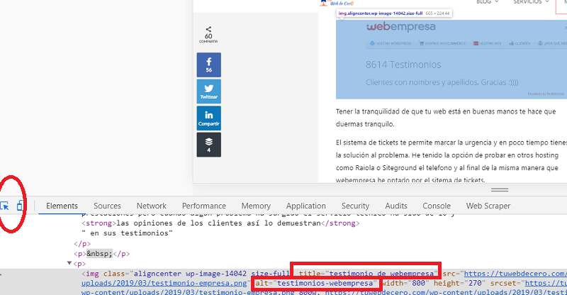
Task: Click the alt attribute 'testimonios-webempresa'
Action: click(316, 283)
